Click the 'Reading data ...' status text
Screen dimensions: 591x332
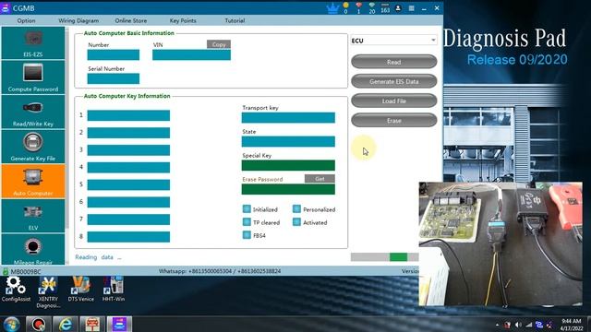[x=98, y=257]
